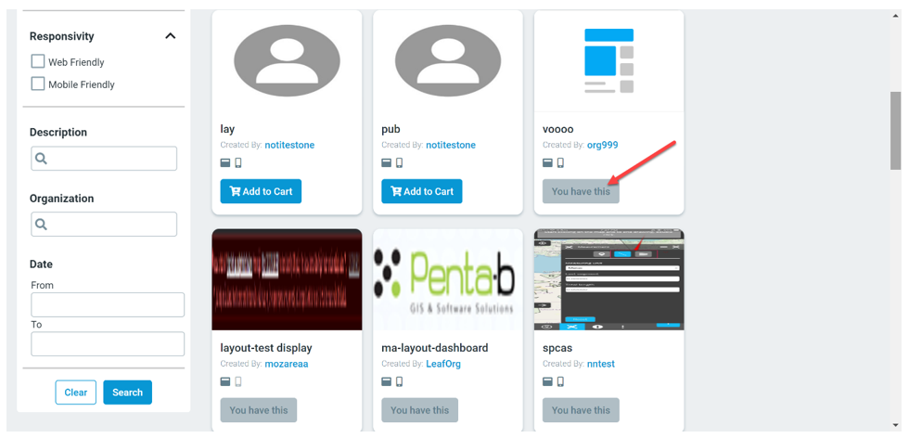Screen dimensions: 909x438
Task: Click mobile icon on ma-layout-dashboard card
Action: point(400,381)
